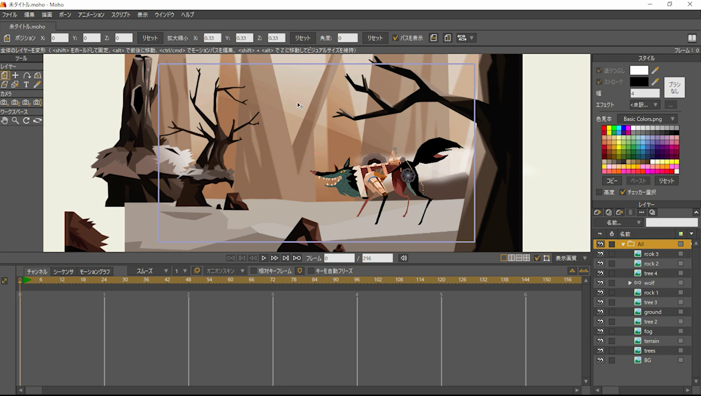Click the Duplicate Layer icon
Viewport: 701px width, 396px height.
coord(609,212)
